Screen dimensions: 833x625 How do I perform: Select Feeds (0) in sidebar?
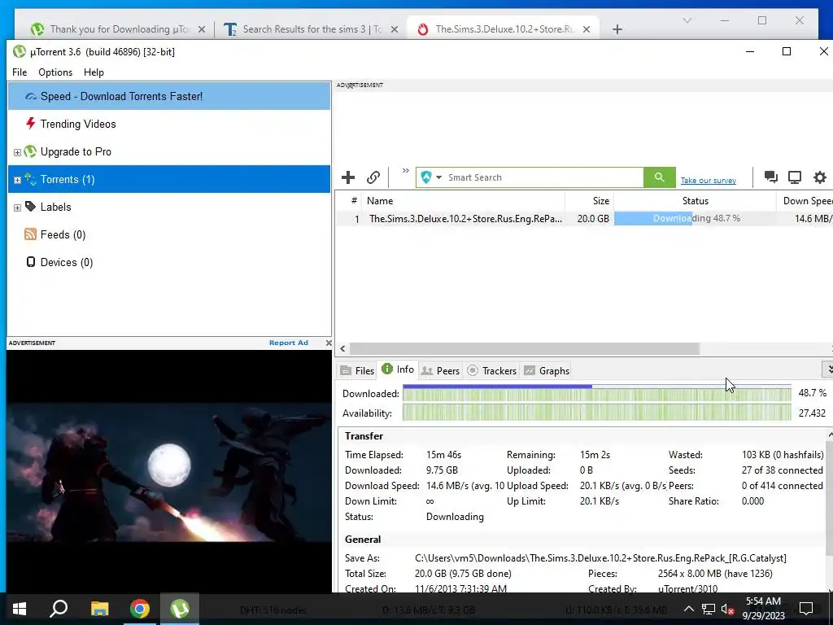pos(169,234)
